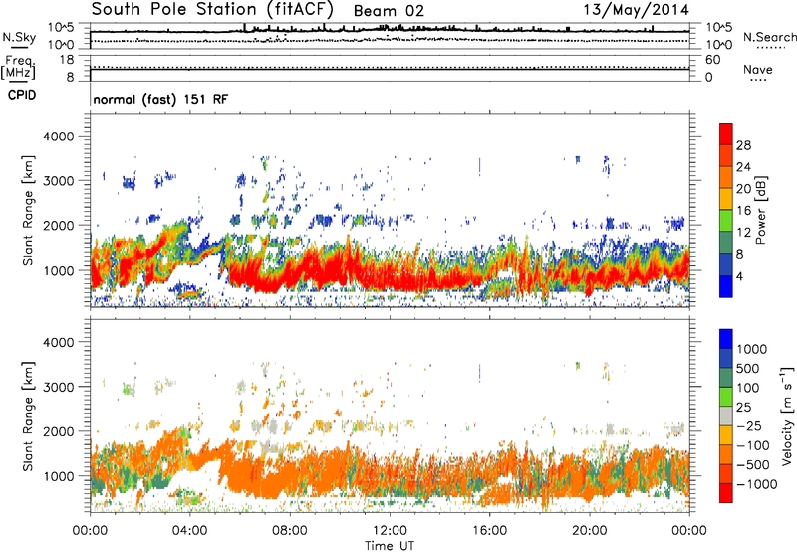Click the '4000' tick in the velocity panel

click(58, 342)
